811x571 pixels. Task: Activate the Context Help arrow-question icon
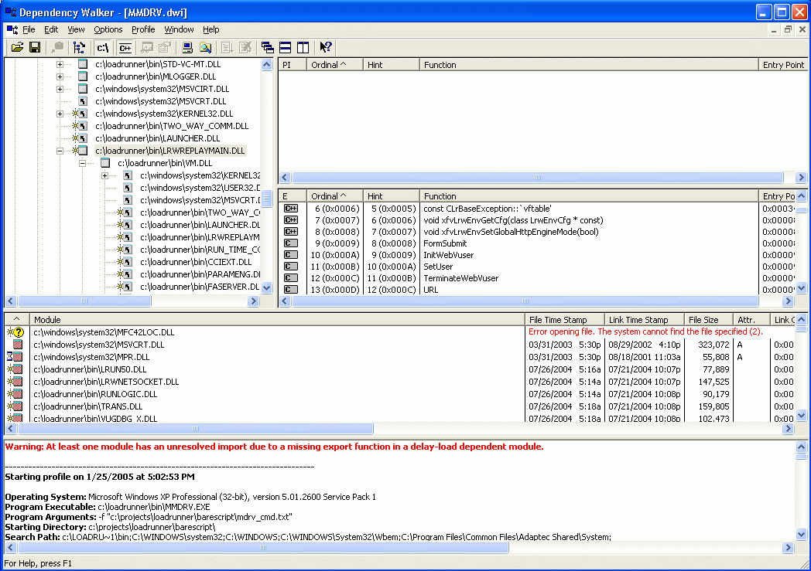pyautogui.click(x=325, y=47)
